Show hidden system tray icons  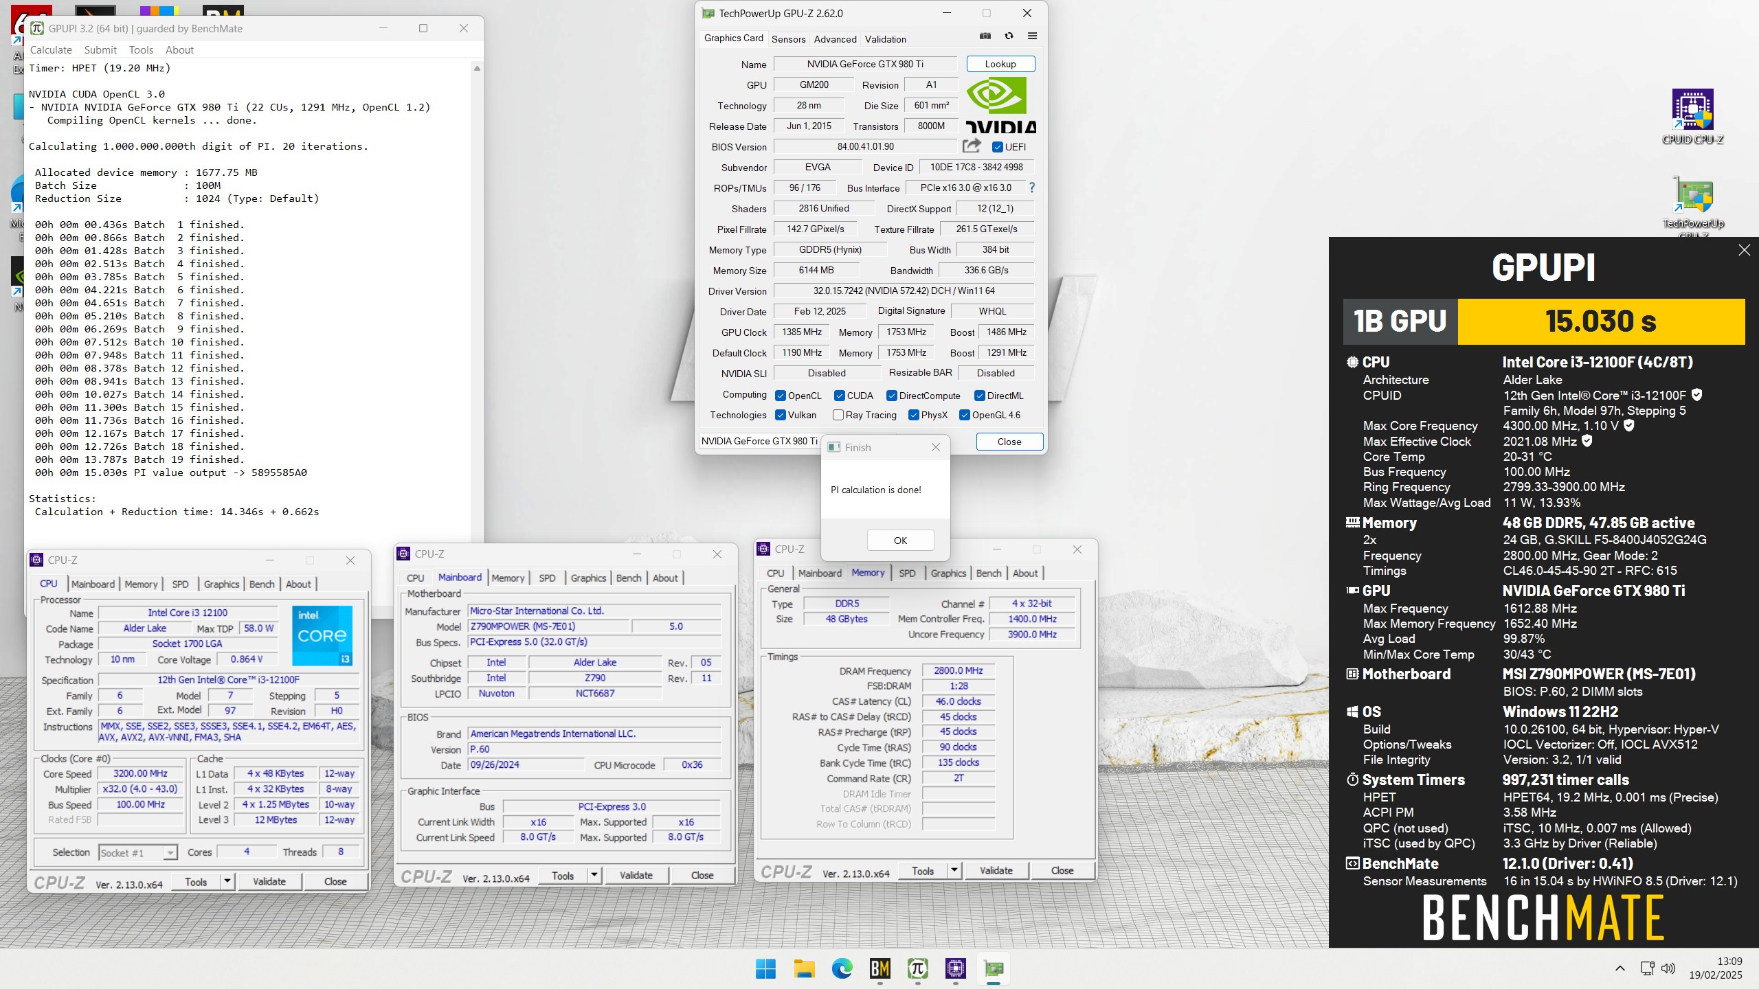1620,968
